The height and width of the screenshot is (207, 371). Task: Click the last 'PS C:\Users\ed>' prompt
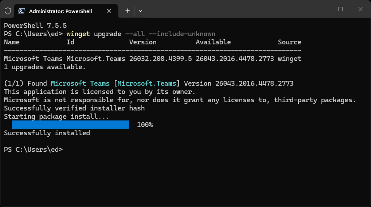(x=33, y=150)
